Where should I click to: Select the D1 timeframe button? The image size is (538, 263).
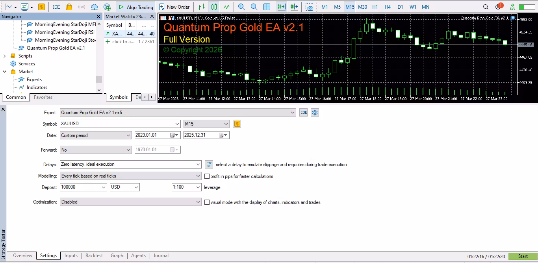pyautogui.click(x=400, y=7)
